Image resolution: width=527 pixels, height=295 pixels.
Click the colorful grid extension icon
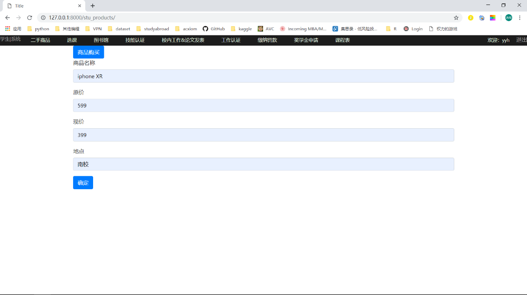pyautogui.click(x=493, y=17)
